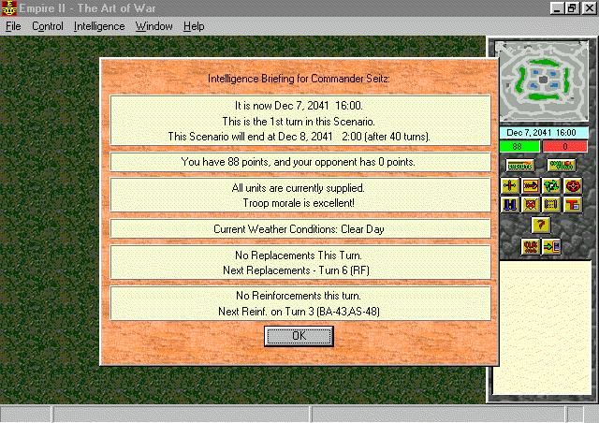Click 'Next Reinf. on Turn 3 (BA-43,AS-48)' text
Image resolution: width=599 pixels, height=423 pixels.
(x=299, y=312)
